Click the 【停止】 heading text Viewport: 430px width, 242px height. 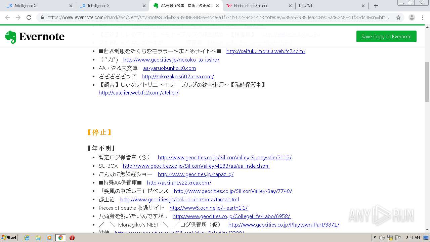(99, 132)
